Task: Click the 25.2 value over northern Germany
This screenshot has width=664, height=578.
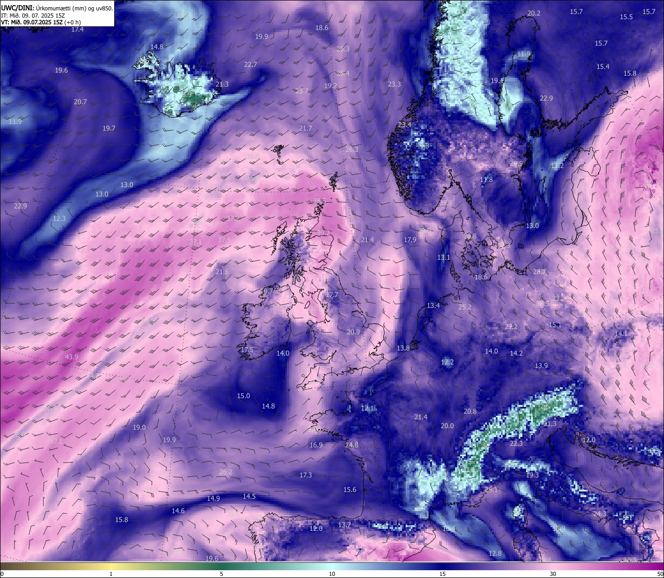Action: (x=465, y=307)
